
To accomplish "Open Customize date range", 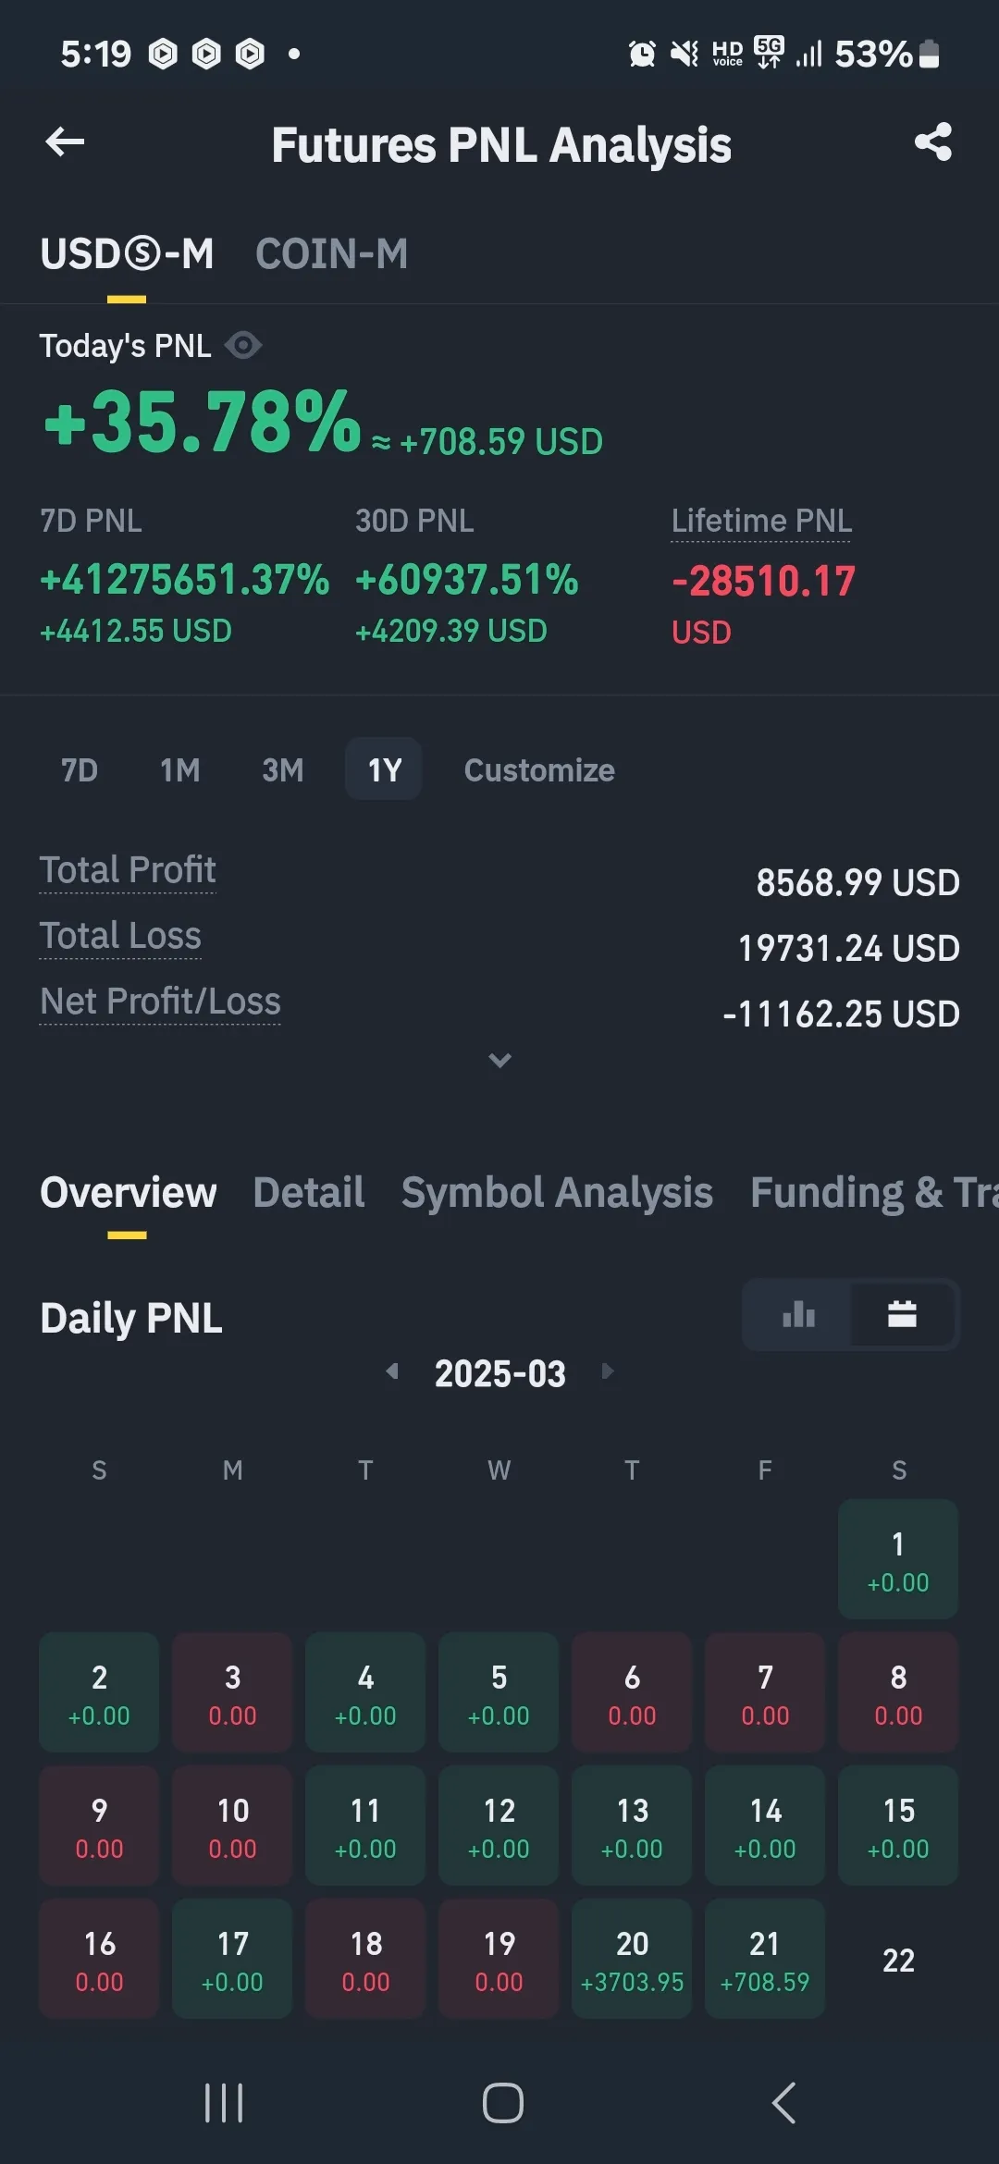I will click(x=539, y=769).
